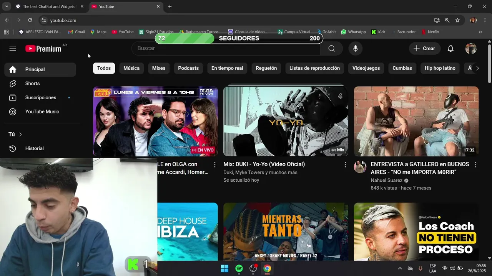This screenshot has height=276, width=492.
Task: Reload the page in Chrome
Action: pos(30,20)
